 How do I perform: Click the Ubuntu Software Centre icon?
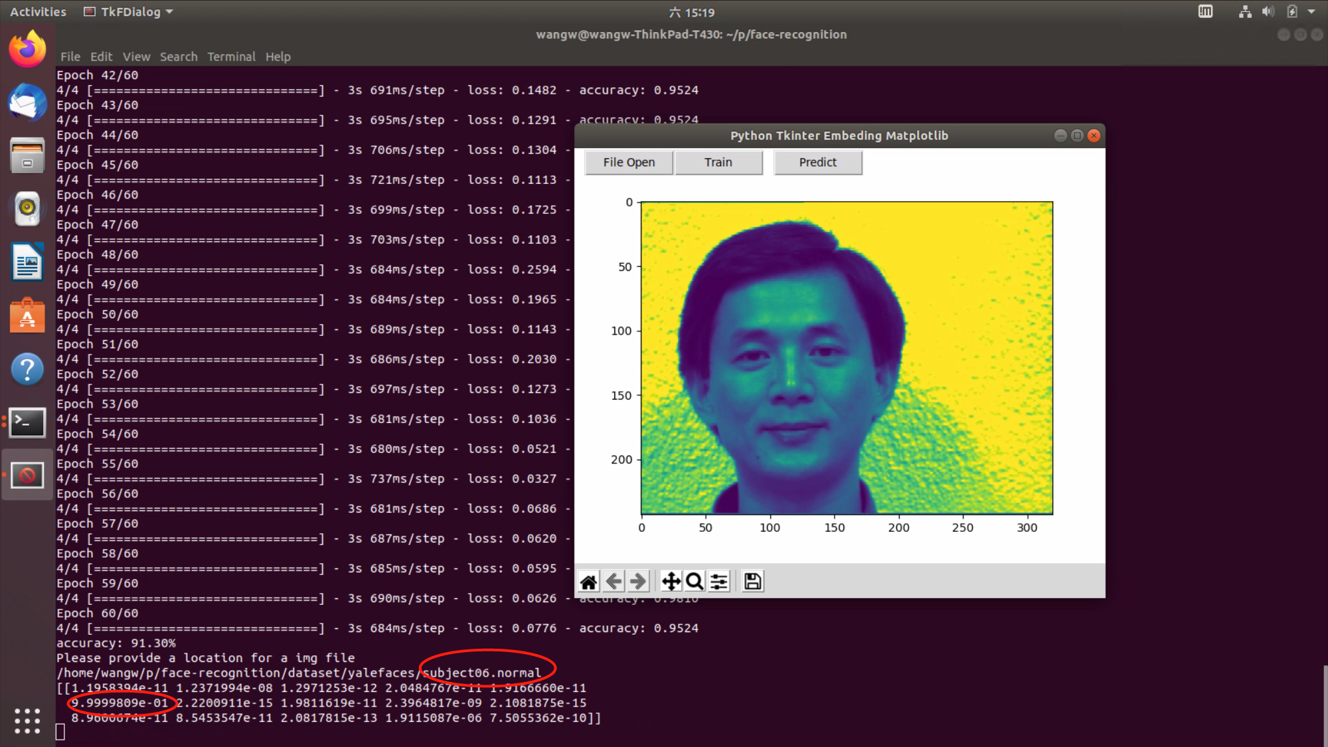27,317
